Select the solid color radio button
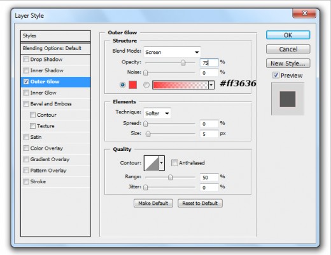This screenshot has width=331, height=255. [122, 85]
